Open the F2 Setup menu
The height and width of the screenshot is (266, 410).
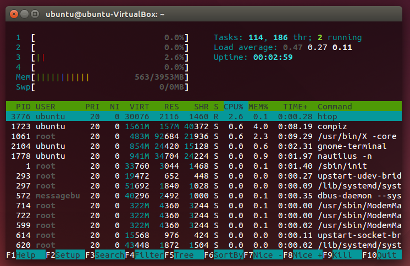(x=65, y=255)
